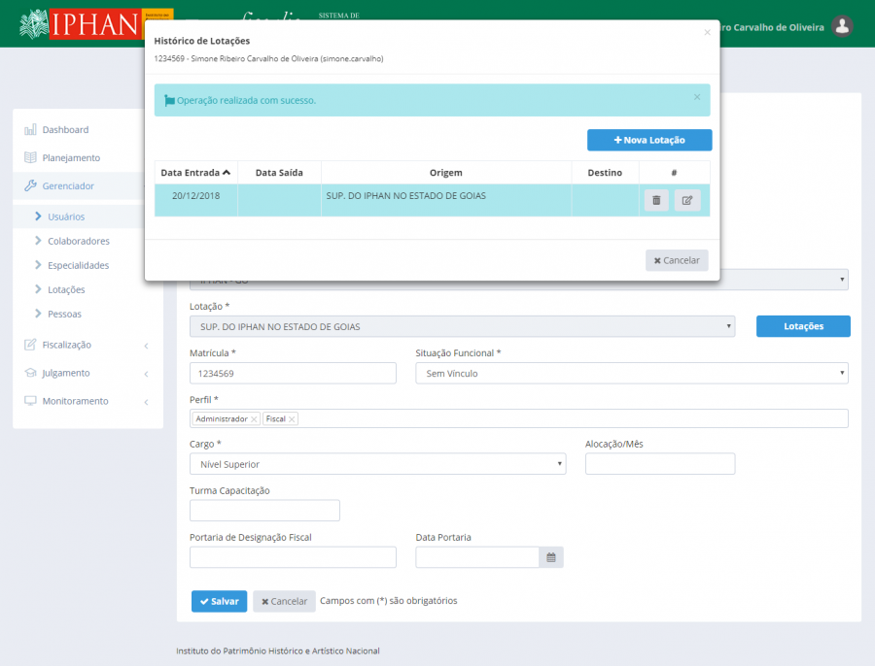
Task: Open Dashboard from the sidebar
Action: (65, 129)
